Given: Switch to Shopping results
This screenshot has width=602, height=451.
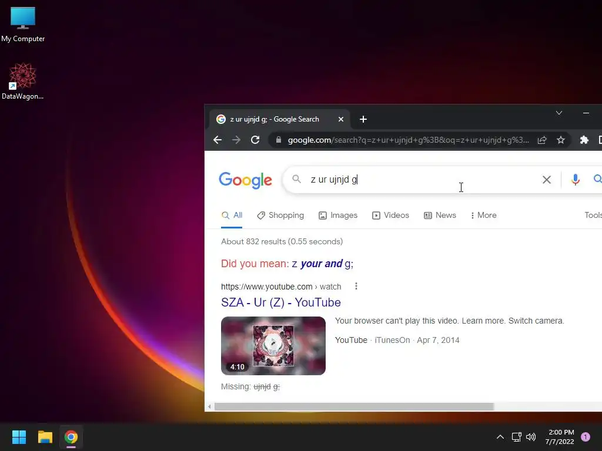Looking at the screenshot, I should 280,215.
